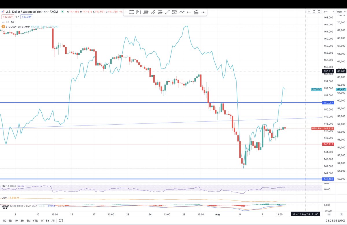The width and height of the screenshot is (347, 225).
Task: Click the Mon 12 Aug '24 21:00 date label
Action: click(x=306, y=215)
